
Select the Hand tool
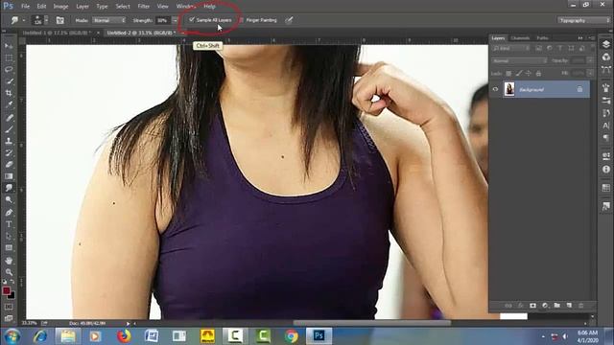(9, 261)
